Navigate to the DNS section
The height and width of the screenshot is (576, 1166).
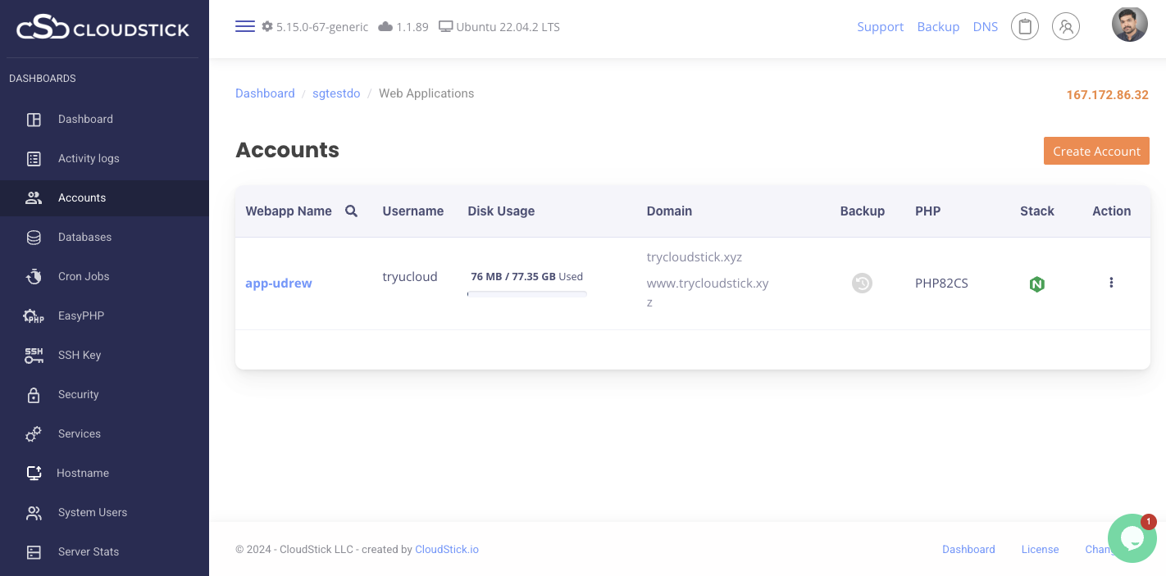tap(986, 26)
